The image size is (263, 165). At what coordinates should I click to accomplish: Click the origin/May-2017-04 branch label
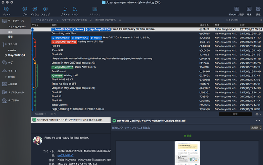[97, 29]
